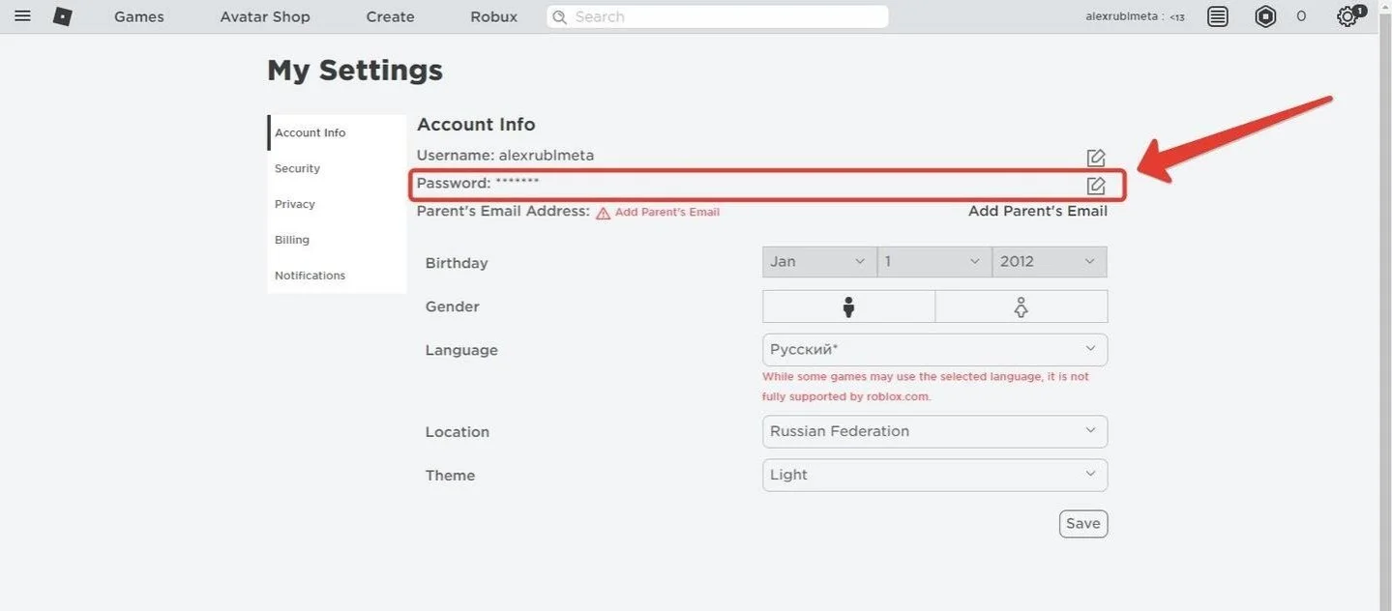The width and height of the screenshot is (1392, 611).
Task: Click the search magnifier icon
Action: 559,16
